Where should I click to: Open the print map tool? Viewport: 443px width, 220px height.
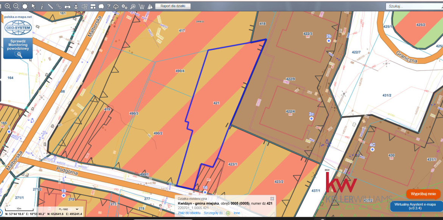click(67, 6)
